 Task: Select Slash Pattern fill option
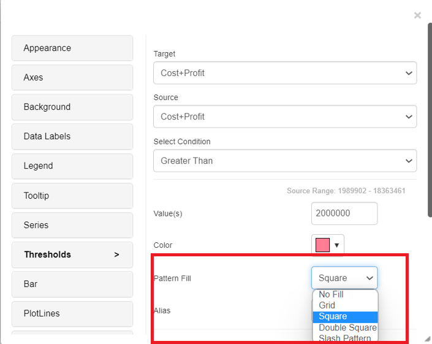[x=344, y=338]
